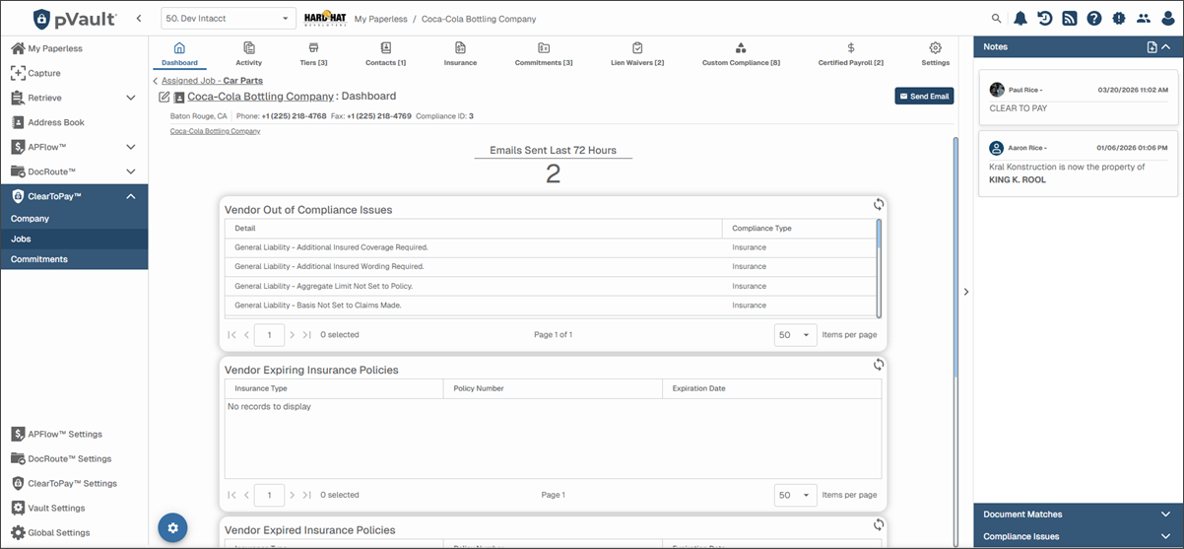Open ClearToPay Settings in the sidebar

pos(74,483)
